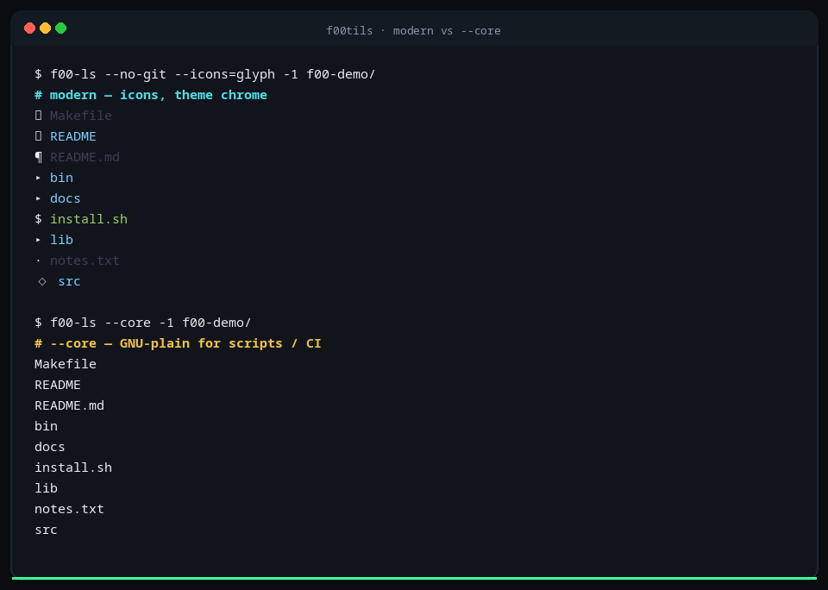Click the dimmed README.md entry
This screenshot has width=828, height=590.
pos(85,157)
